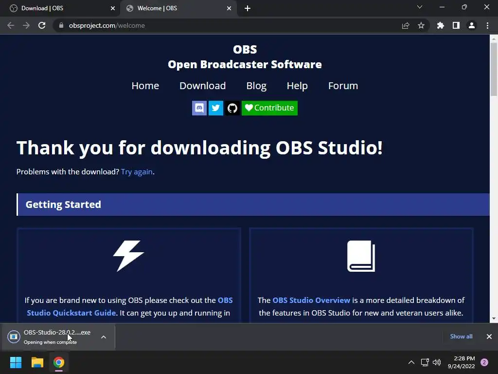Close the Download | OBS tab
This screenshot has height=374, width=498.
point(113,8)
